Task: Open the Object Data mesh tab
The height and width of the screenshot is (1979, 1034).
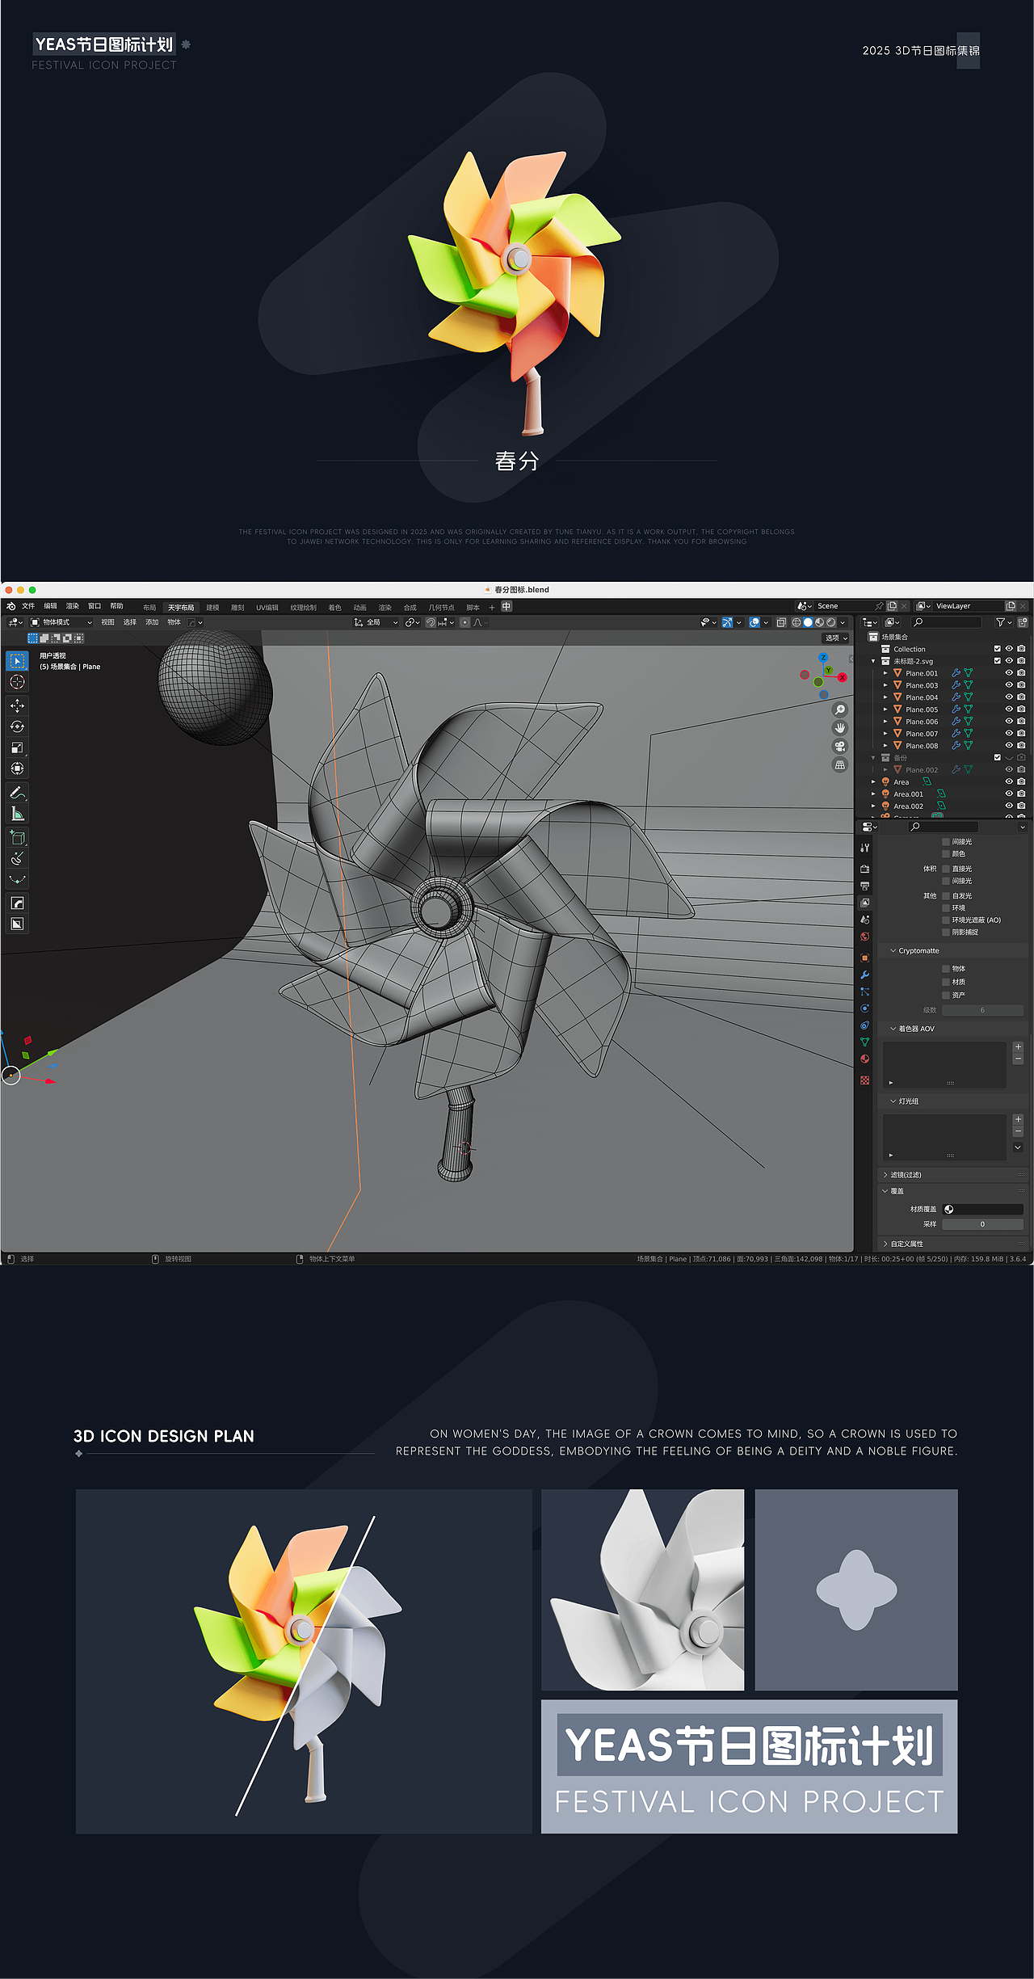Action: tap(865, 1042)
